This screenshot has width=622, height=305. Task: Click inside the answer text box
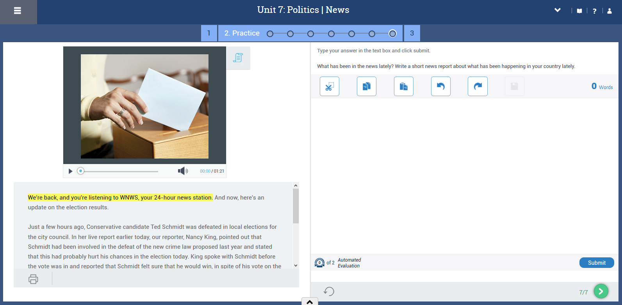pyautogui.click(x=465, y=176)
